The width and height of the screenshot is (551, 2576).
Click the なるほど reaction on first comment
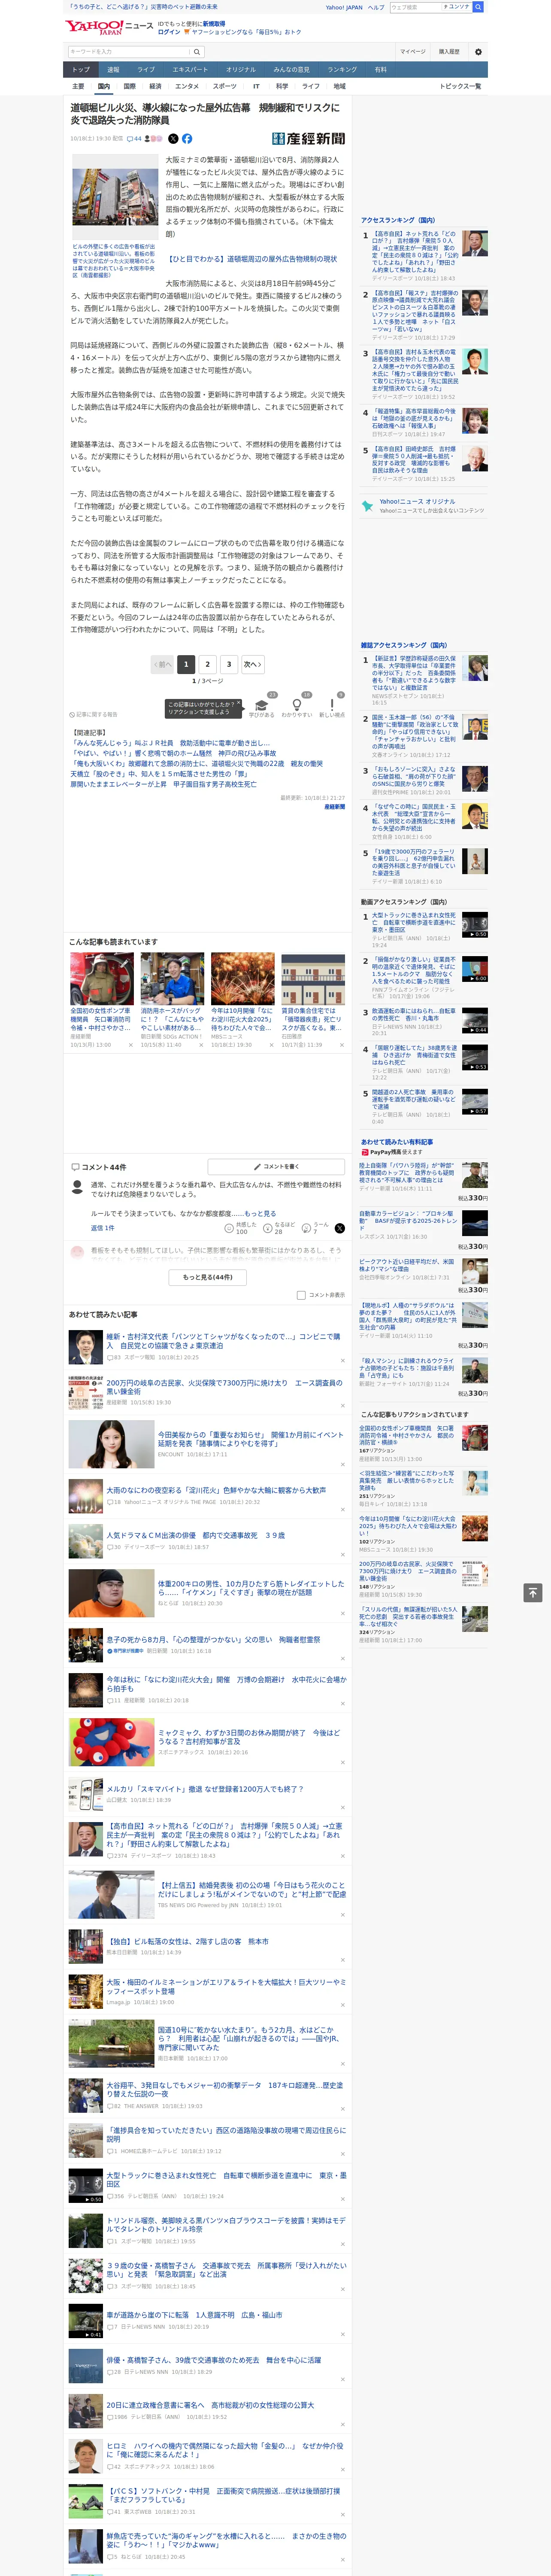pos(279,1228)
